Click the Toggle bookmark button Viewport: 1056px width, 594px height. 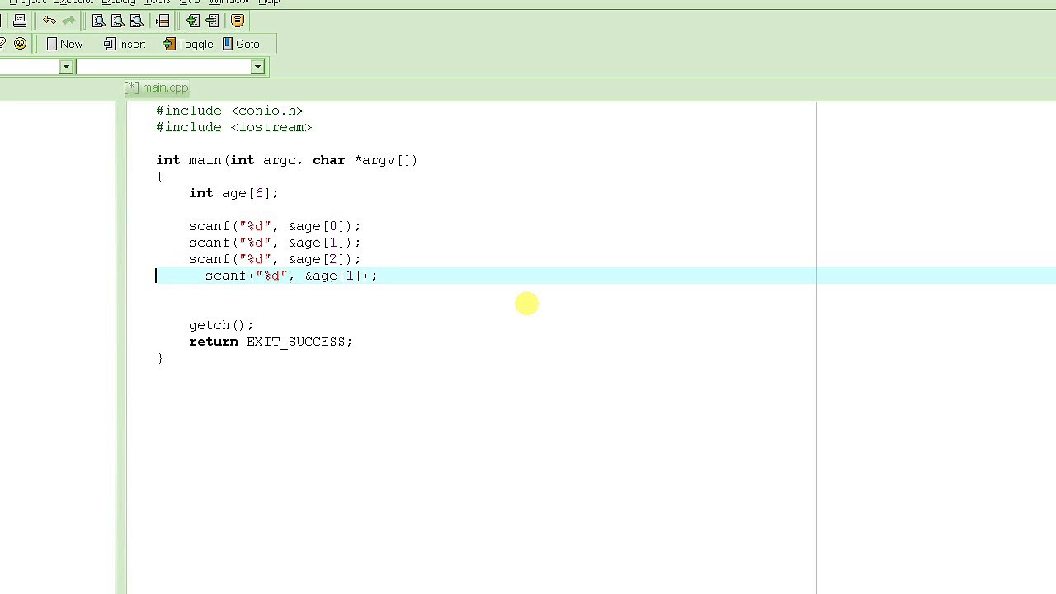coord(188,44)
